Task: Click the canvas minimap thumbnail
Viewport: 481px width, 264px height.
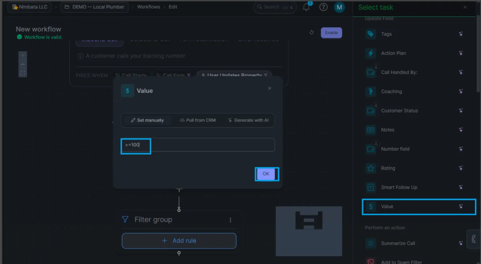Action: [309, 231]
